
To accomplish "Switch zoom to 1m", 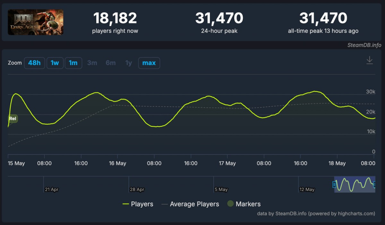I will [73, 63].
